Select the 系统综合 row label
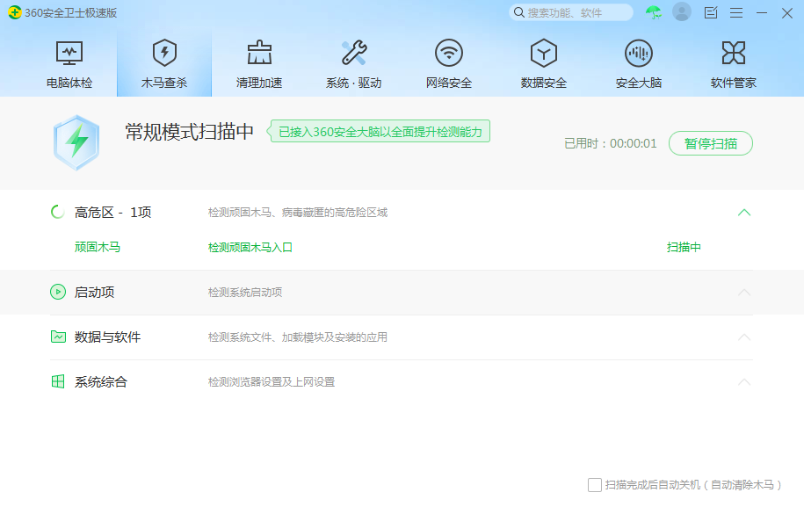Image resolution: width=804 pixels, height=507 pixels. (x=100, y=382)
